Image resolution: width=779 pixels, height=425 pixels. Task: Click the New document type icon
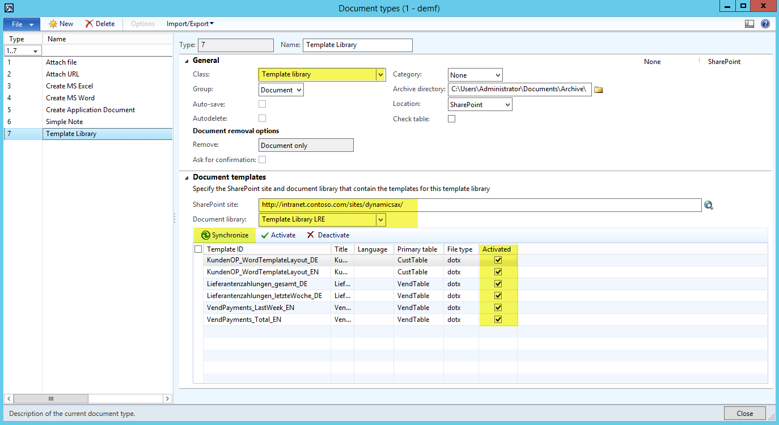click(x=53, y=24)
